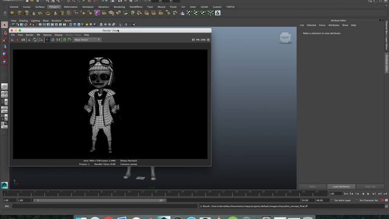Toggle real size 1:1 in Render View
Image resolution: width=389 pixels, height=219 pixels.
tap(58, 40)
